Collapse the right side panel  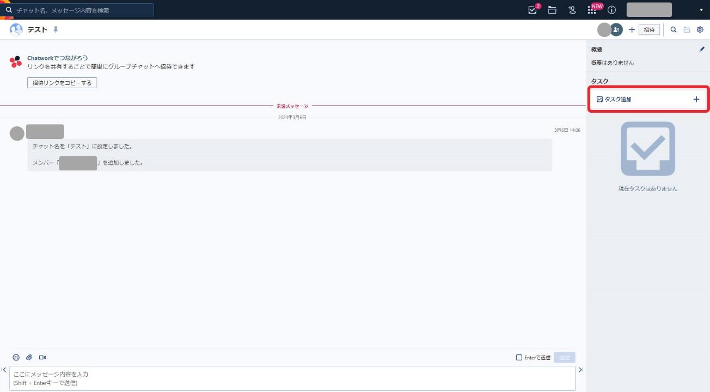click(581, 370)
